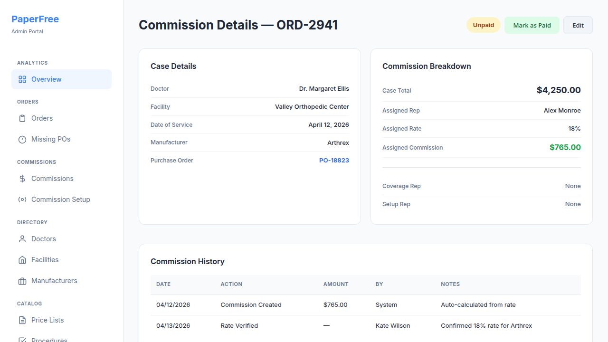This screenshot has width=608, height=342.
Task: Click the Date column header
Action: pos(163,284)
